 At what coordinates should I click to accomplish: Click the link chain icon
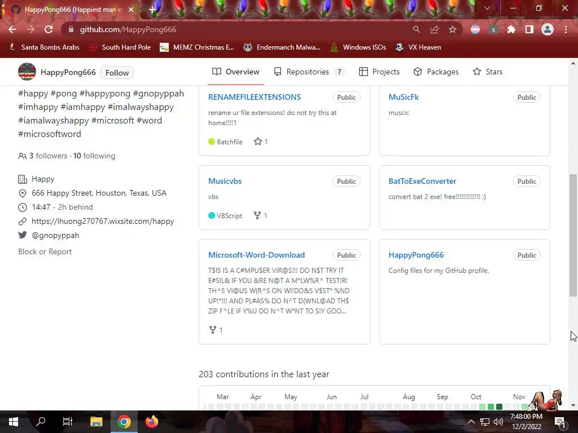pyautogui.click(x=23, y=221)
